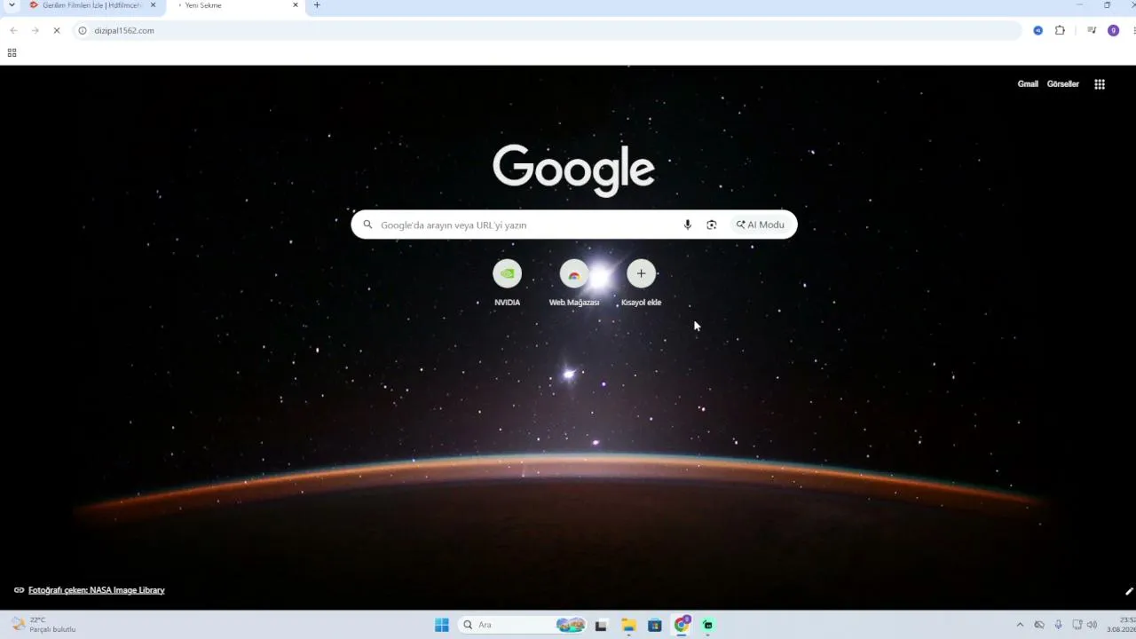Open Gmail link
Viewport: 1136px width, 639px height.
point(1028,84)
